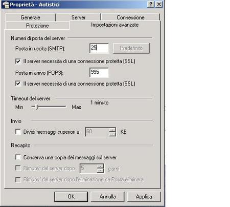Click the question mark help button
The width and height of the screenshot is (230, 207).
151,4
